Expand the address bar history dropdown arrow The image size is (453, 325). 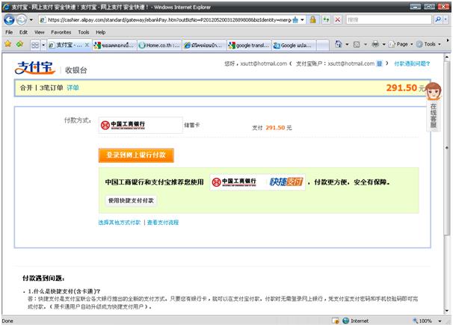click(302, 20)
